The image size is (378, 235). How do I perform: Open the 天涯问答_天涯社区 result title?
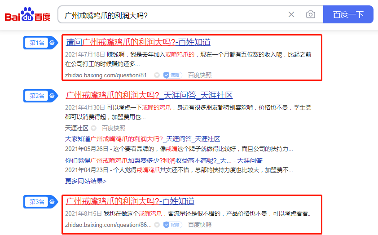[x=149, y=95]
